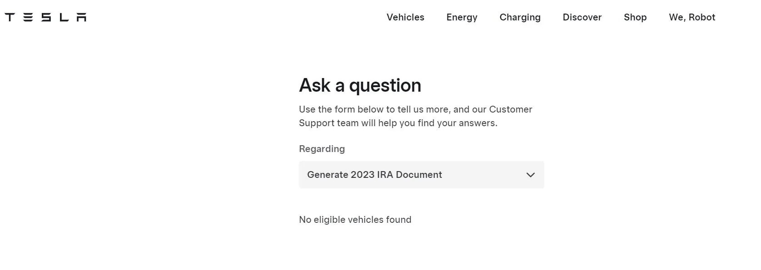Click the Customer Support description paragraph
This screenshot has width=761, height=270.
(x=415, y=116)
